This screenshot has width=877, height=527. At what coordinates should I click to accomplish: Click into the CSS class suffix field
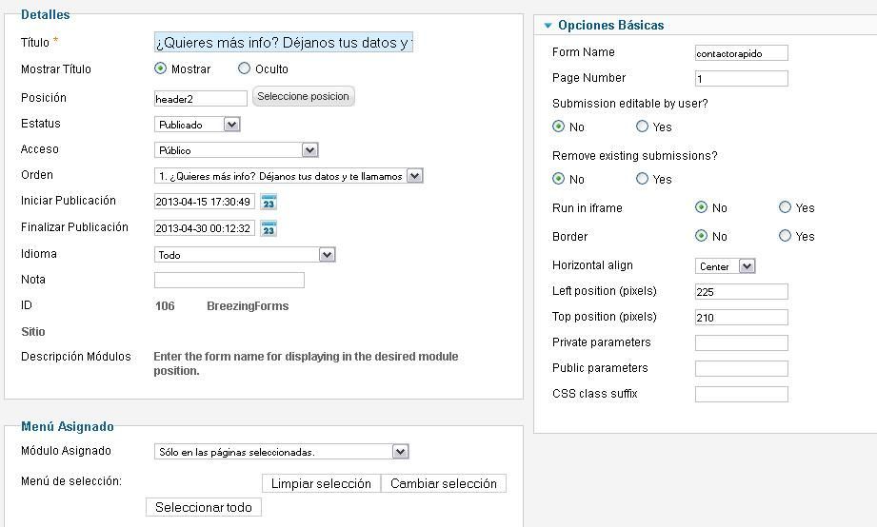pos(742,394)
